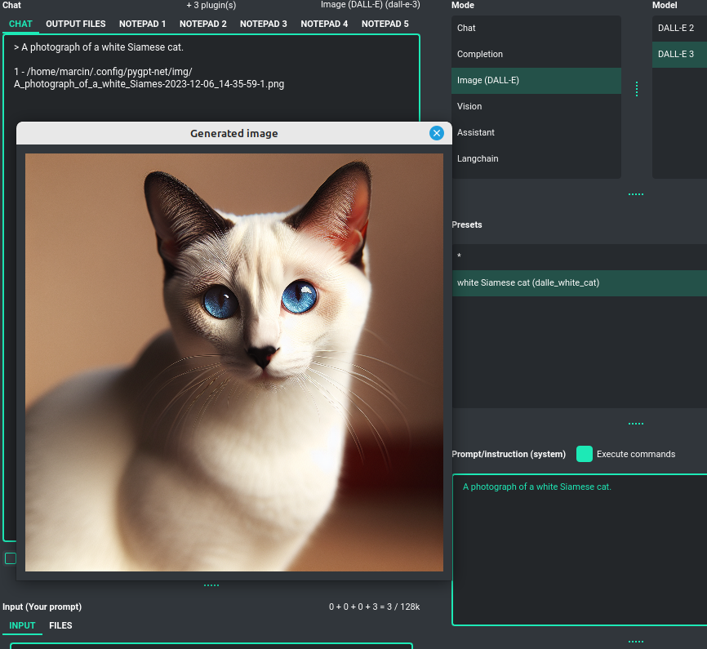Open the NOTEPAD 3 tab

(x=263, y=24)
